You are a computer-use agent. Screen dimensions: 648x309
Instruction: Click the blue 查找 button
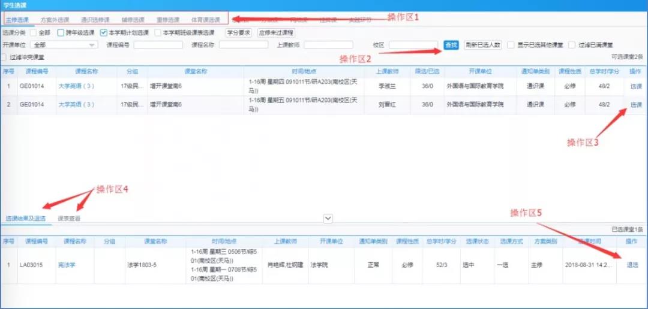[451, 45]
